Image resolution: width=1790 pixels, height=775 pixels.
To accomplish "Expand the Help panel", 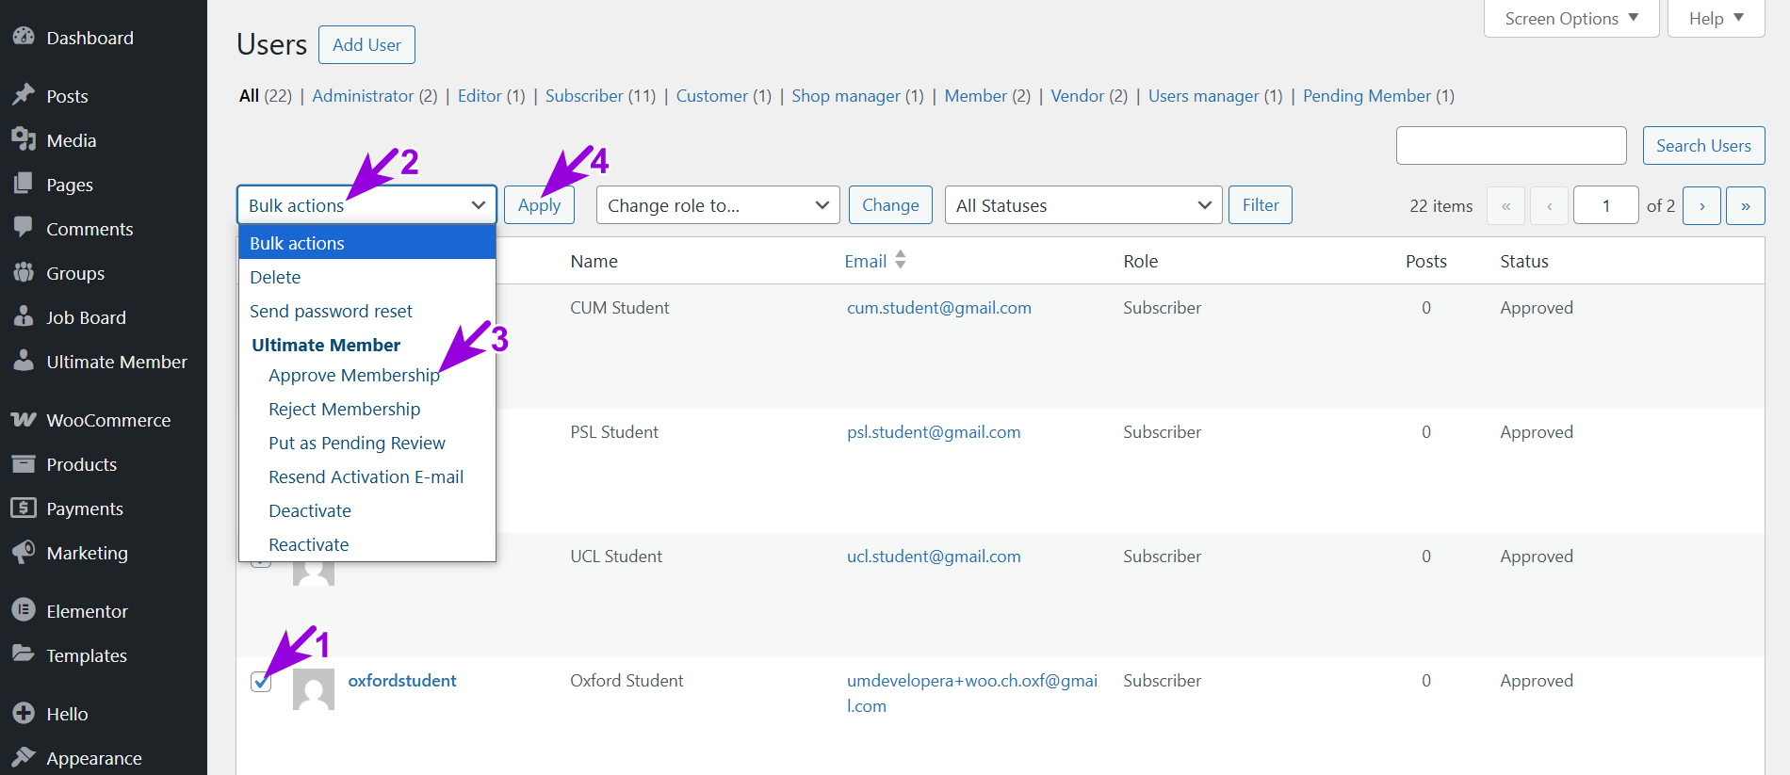I will pos(1717,18).
